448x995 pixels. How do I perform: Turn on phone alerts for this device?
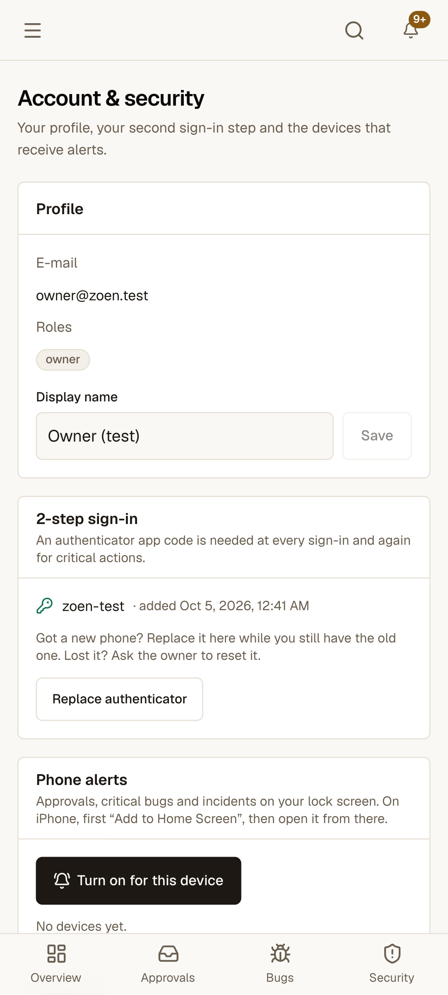point(139,880)
